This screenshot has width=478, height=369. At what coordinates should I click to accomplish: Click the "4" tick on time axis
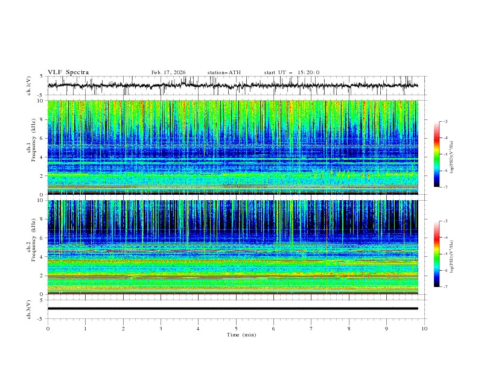tap(198, 329)
